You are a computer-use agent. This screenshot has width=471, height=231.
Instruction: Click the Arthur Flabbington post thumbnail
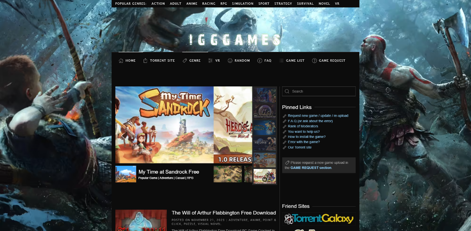(141, 220)
